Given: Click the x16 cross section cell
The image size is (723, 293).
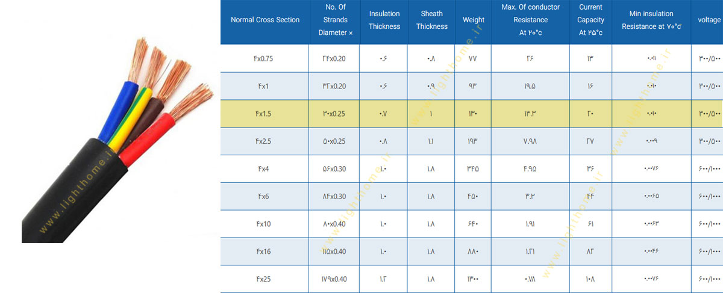Looking at the screenshot, I should pos(264,252).
